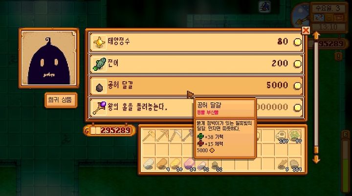This screenshot has width=352, height=196.
Task: Click the shadowy shopkeeper portrait
Action: (49, 58)
